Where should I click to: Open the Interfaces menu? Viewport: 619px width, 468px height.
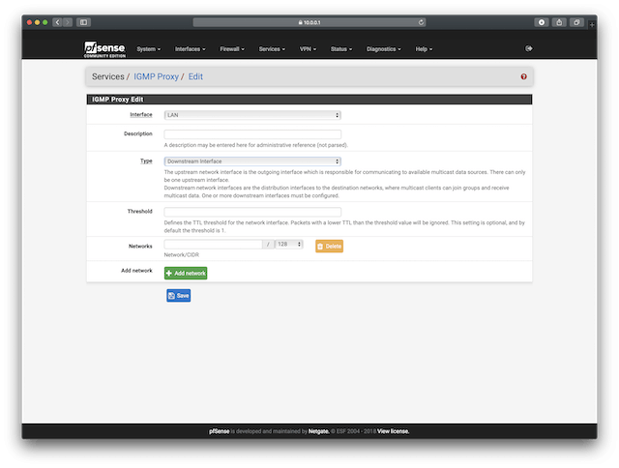[190, 49]
